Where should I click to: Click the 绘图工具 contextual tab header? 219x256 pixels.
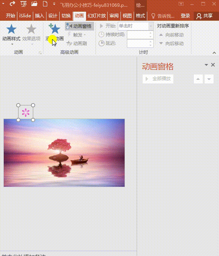tap(140, 5)
